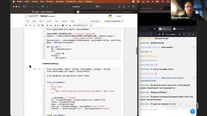Click the presenter webcam thumbnail
The image size is (207, 116).
click(189, 10)
